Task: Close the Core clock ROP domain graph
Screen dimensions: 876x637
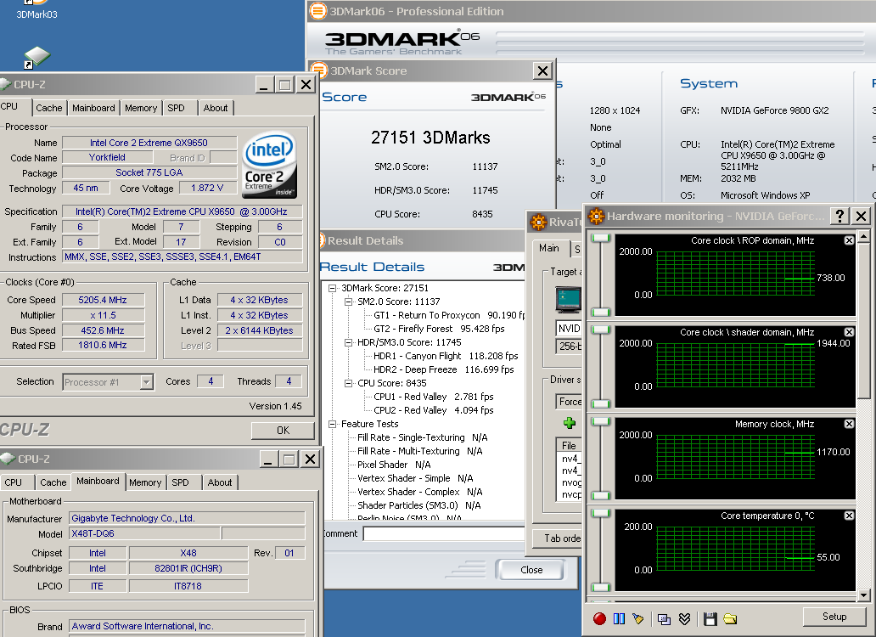Action: (849, 240)
